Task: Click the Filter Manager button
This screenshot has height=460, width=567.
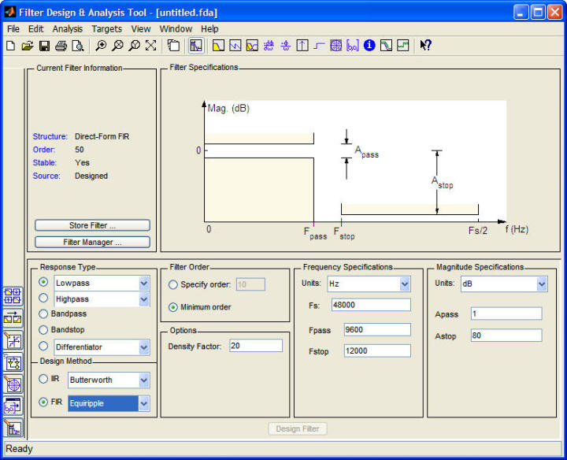Action: pyautogui.click(x=93, y=242)
